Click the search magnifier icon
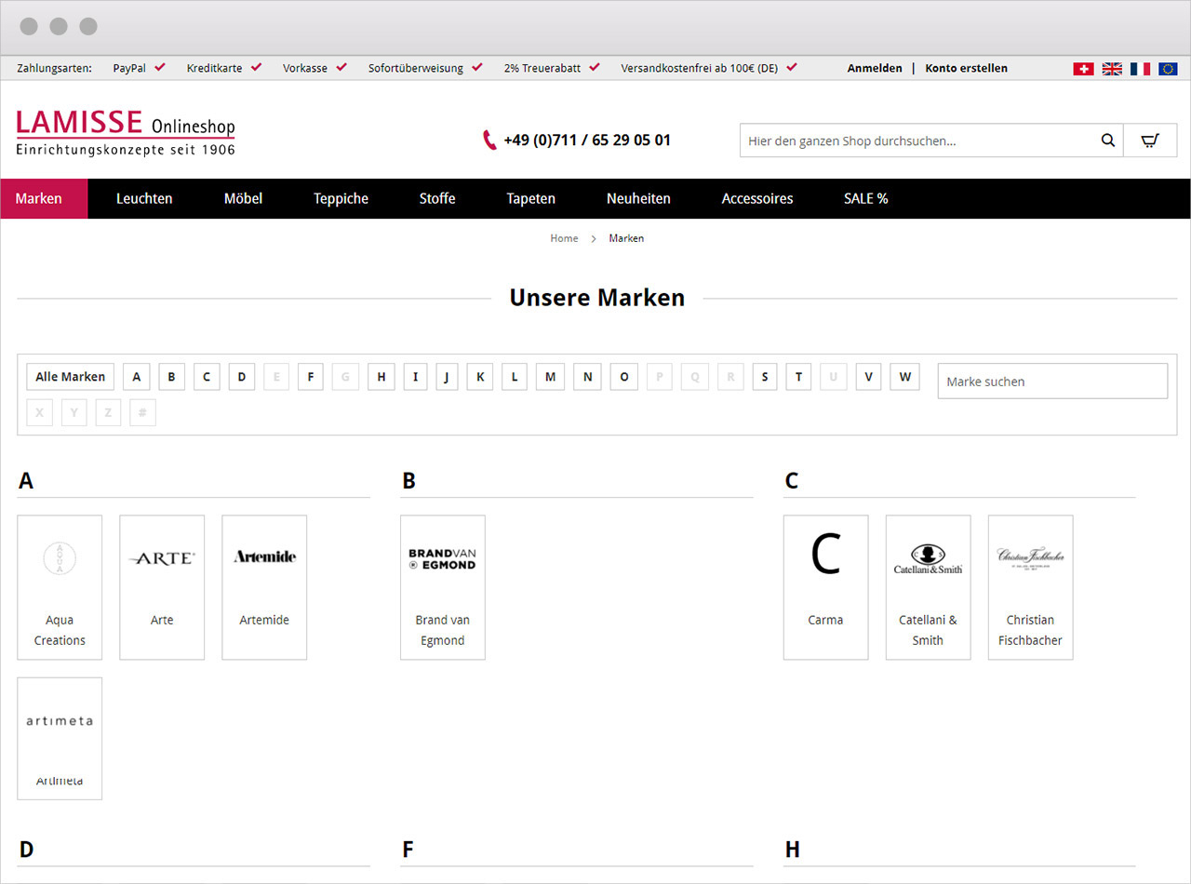1191x884 pixels. (1107, 141)
